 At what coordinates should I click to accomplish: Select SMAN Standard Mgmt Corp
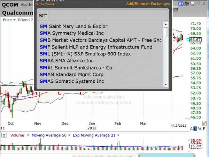click(x=71, y=74)
